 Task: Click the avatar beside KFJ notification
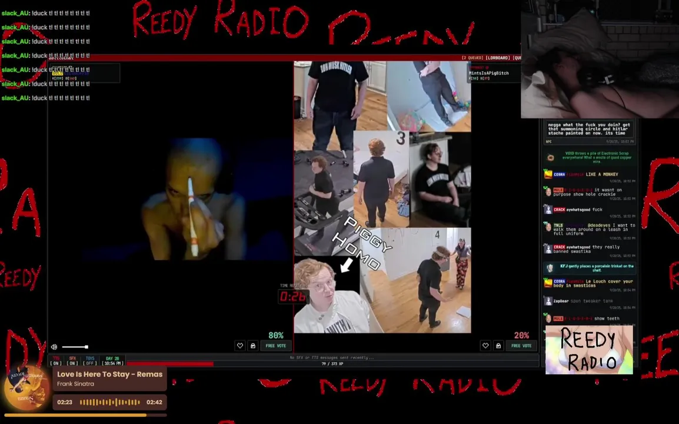pyautogui.click(x=550, y=269)
